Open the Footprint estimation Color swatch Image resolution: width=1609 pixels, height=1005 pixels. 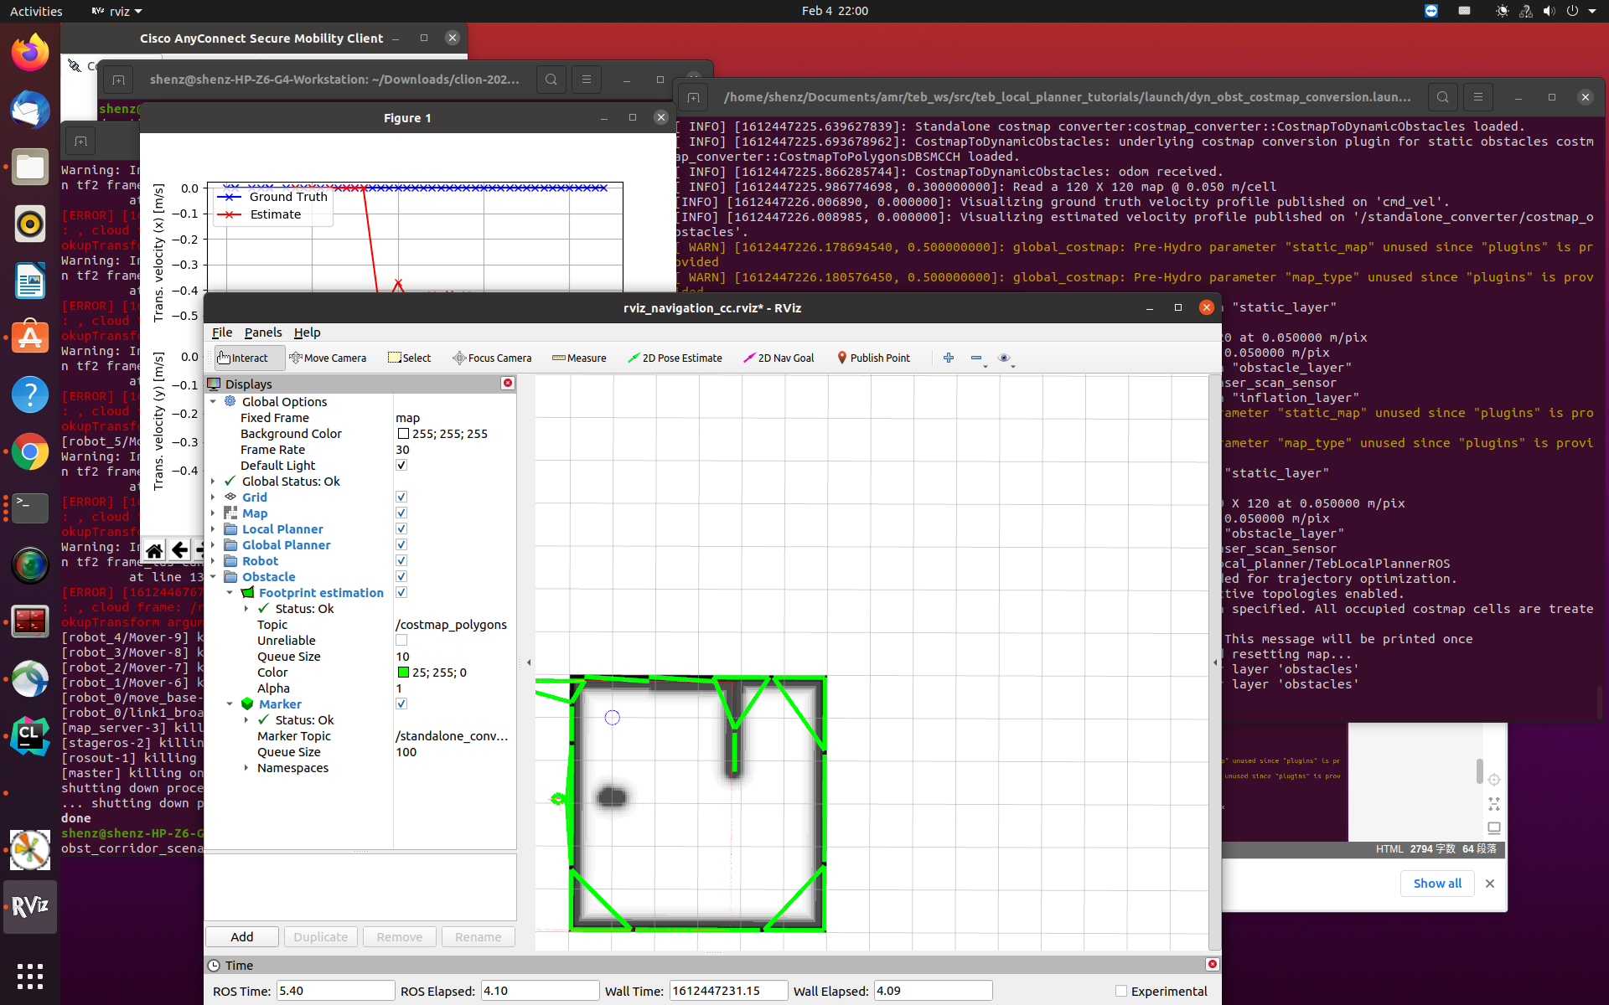[x=405, y=672]
